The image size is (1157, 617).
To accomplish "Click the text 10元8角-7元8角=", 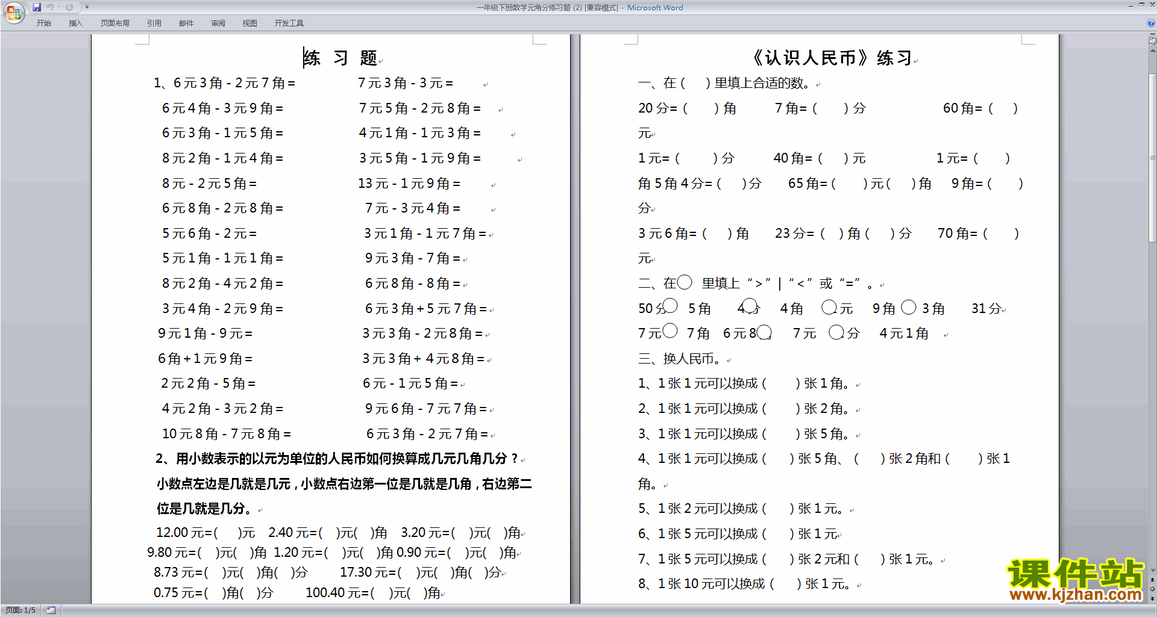I will (227, 433).
